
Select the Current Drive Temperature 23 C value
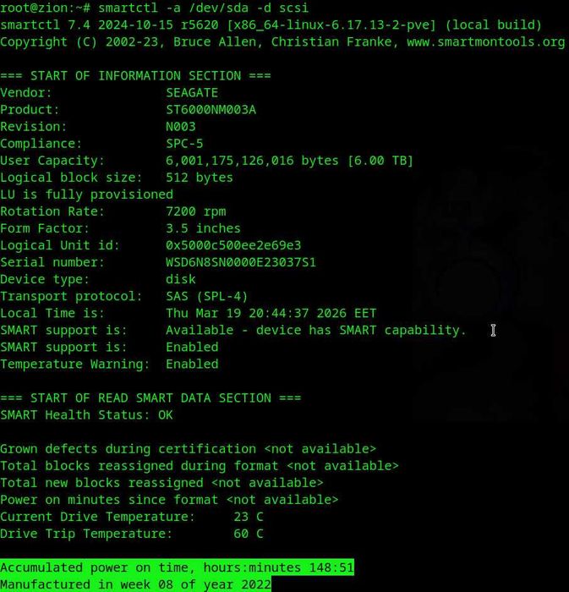[249, 517]
